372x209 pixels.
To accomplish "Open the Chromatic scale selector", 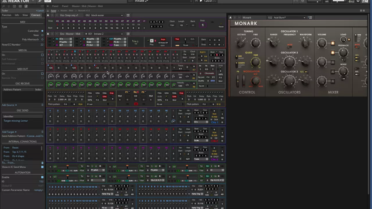I will tap(209, 73).
